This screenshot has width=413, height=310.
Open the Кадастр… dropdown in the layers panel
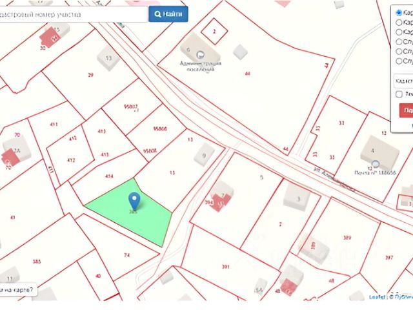403,81
